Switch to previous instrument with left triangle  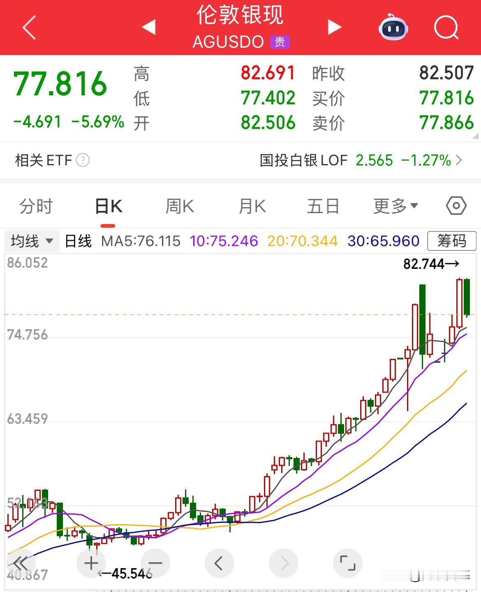coord(149,27)
